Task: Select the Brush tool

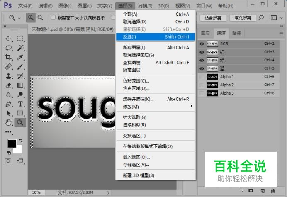Action: point(20,67)
